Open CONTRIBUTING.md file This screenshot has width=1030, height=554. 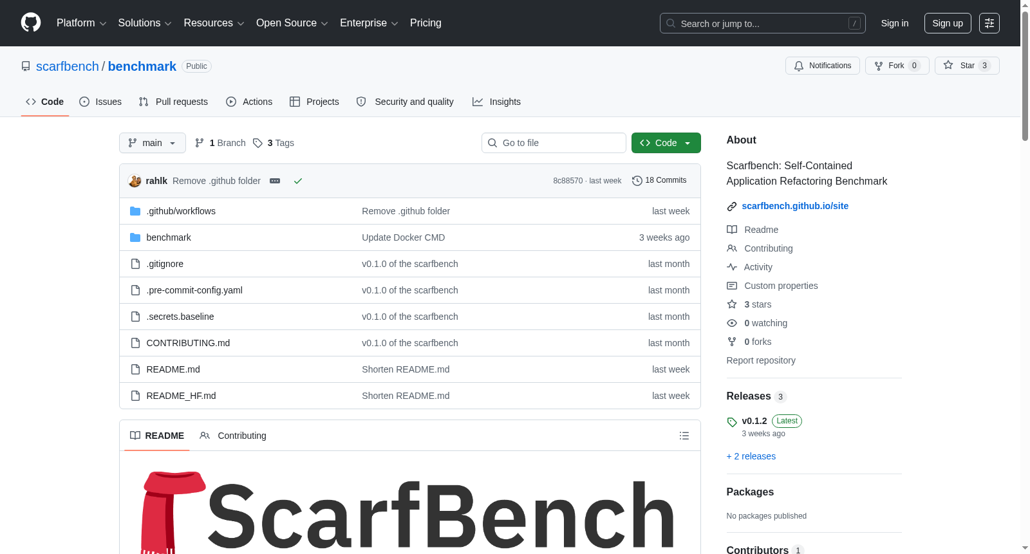pyautogui.click(x=188, y=343)
